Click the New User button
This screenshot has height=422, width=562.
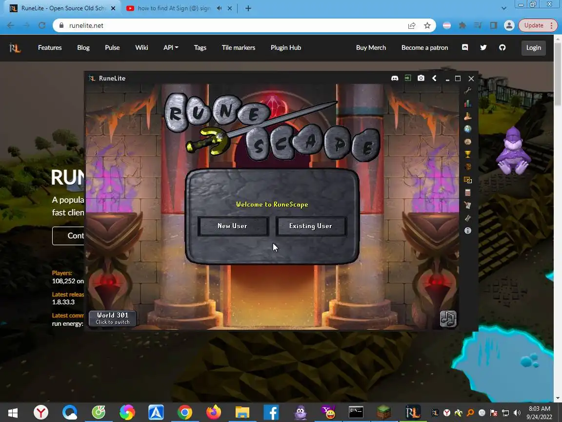tap(233, 226)
